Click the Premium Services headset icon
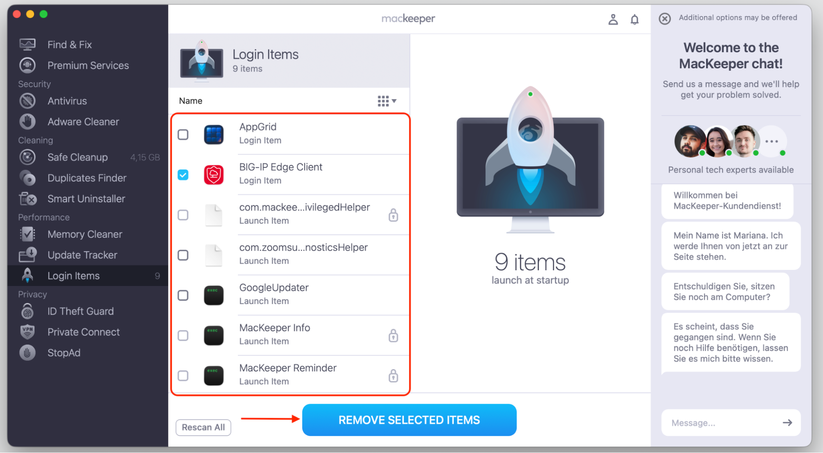This screenshot has height=453, width=823. [x=28, y=65]
